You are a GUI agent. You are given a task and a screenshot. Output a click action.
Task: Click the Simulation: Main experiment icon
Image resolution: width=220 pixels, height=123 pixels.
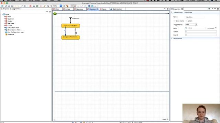tap(6, 28)
